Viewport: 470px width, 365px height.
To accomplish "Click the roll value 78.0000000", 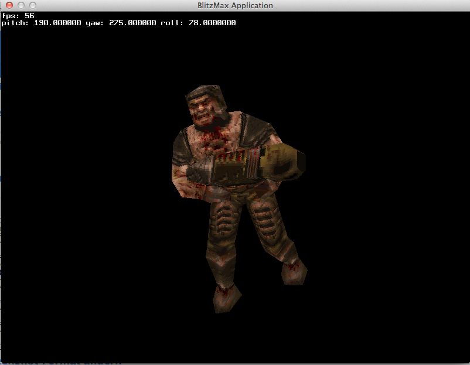I will click(212, 23).
